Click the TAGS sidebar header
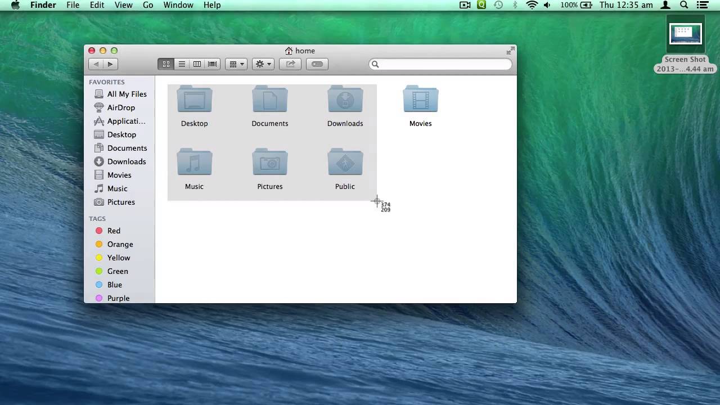Image resolution: width=720 pixels, height=405 pixels. click(97, 219)
